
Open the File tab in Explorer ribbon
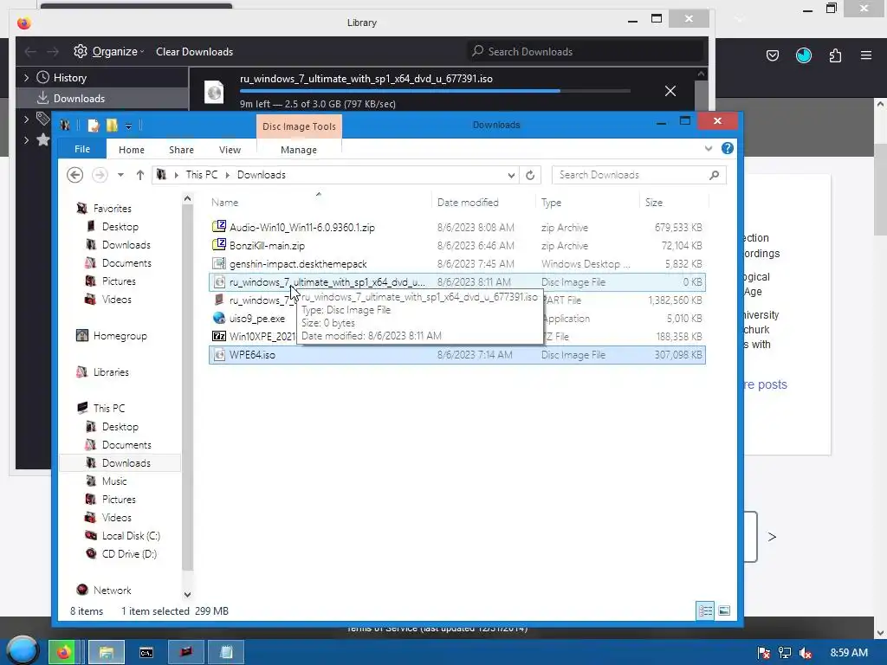point(82,149)
